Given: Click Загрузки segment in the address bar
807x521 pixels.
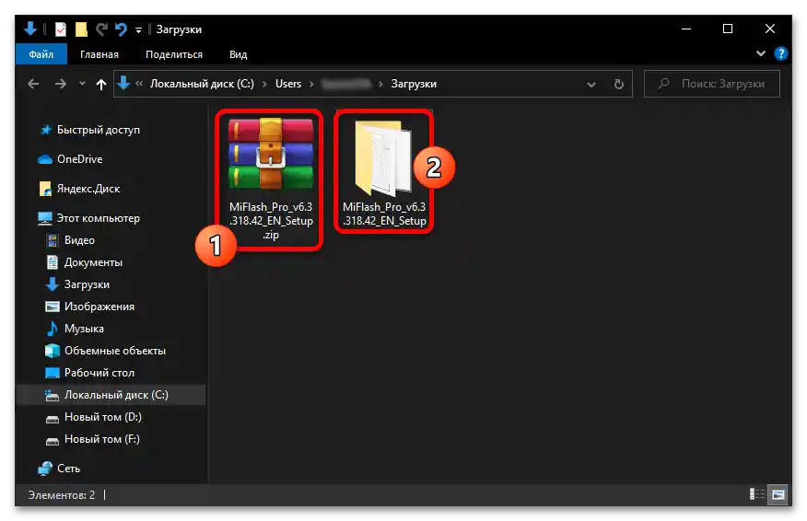Looking at the screenshot, I should 414,84.
